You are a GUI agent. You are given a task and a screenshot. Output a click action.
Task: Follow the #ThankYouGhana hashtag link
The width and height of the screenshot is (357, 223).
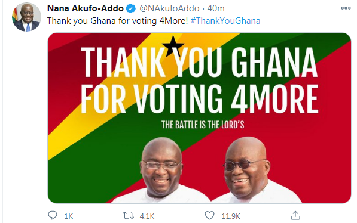click(225, 21)
